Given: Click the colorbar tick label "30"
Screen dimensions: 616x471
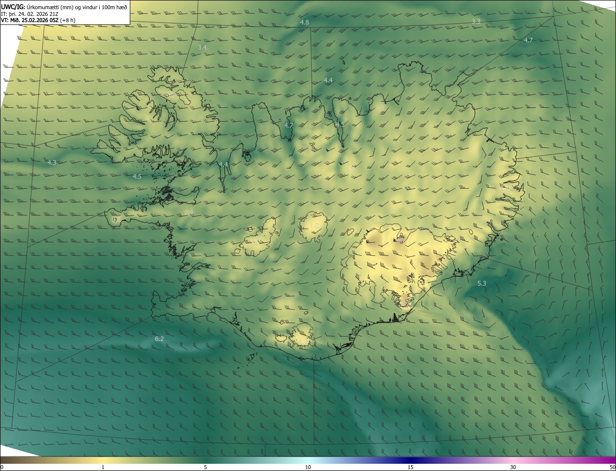Looking at the screenshot, I should (x=513, y=468).
